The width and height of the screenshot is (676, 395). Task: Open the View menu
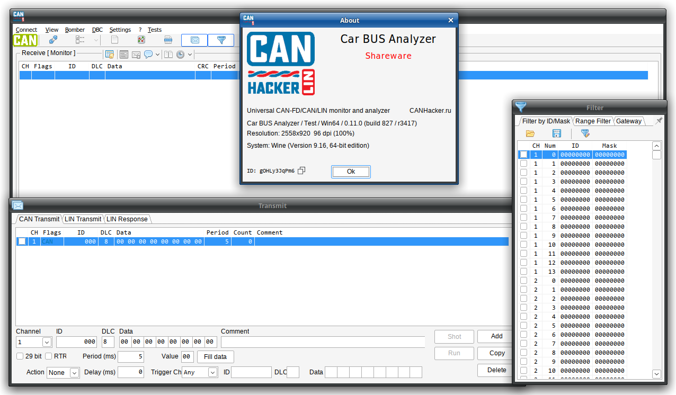click(x=52, y=30)
